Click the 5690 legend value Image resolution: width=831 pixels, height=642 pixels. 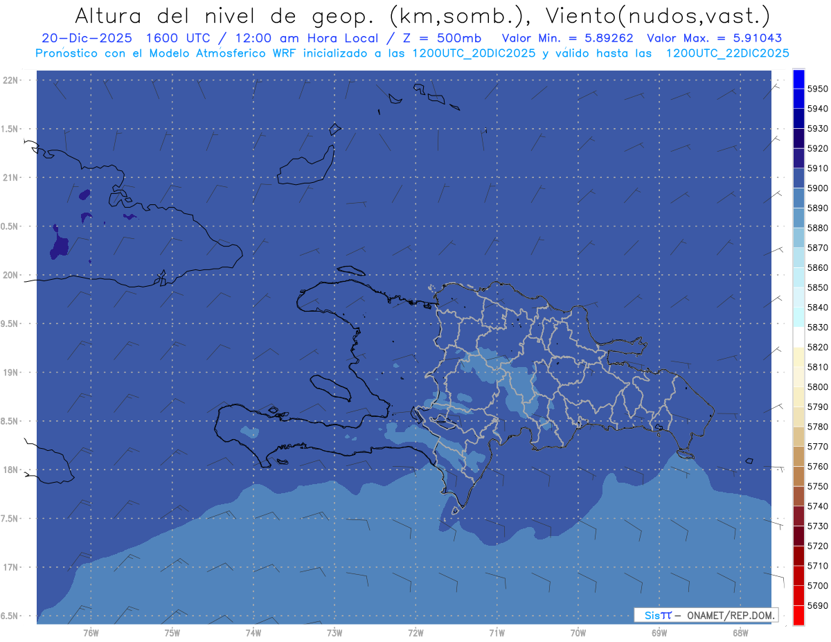point(818,605)
